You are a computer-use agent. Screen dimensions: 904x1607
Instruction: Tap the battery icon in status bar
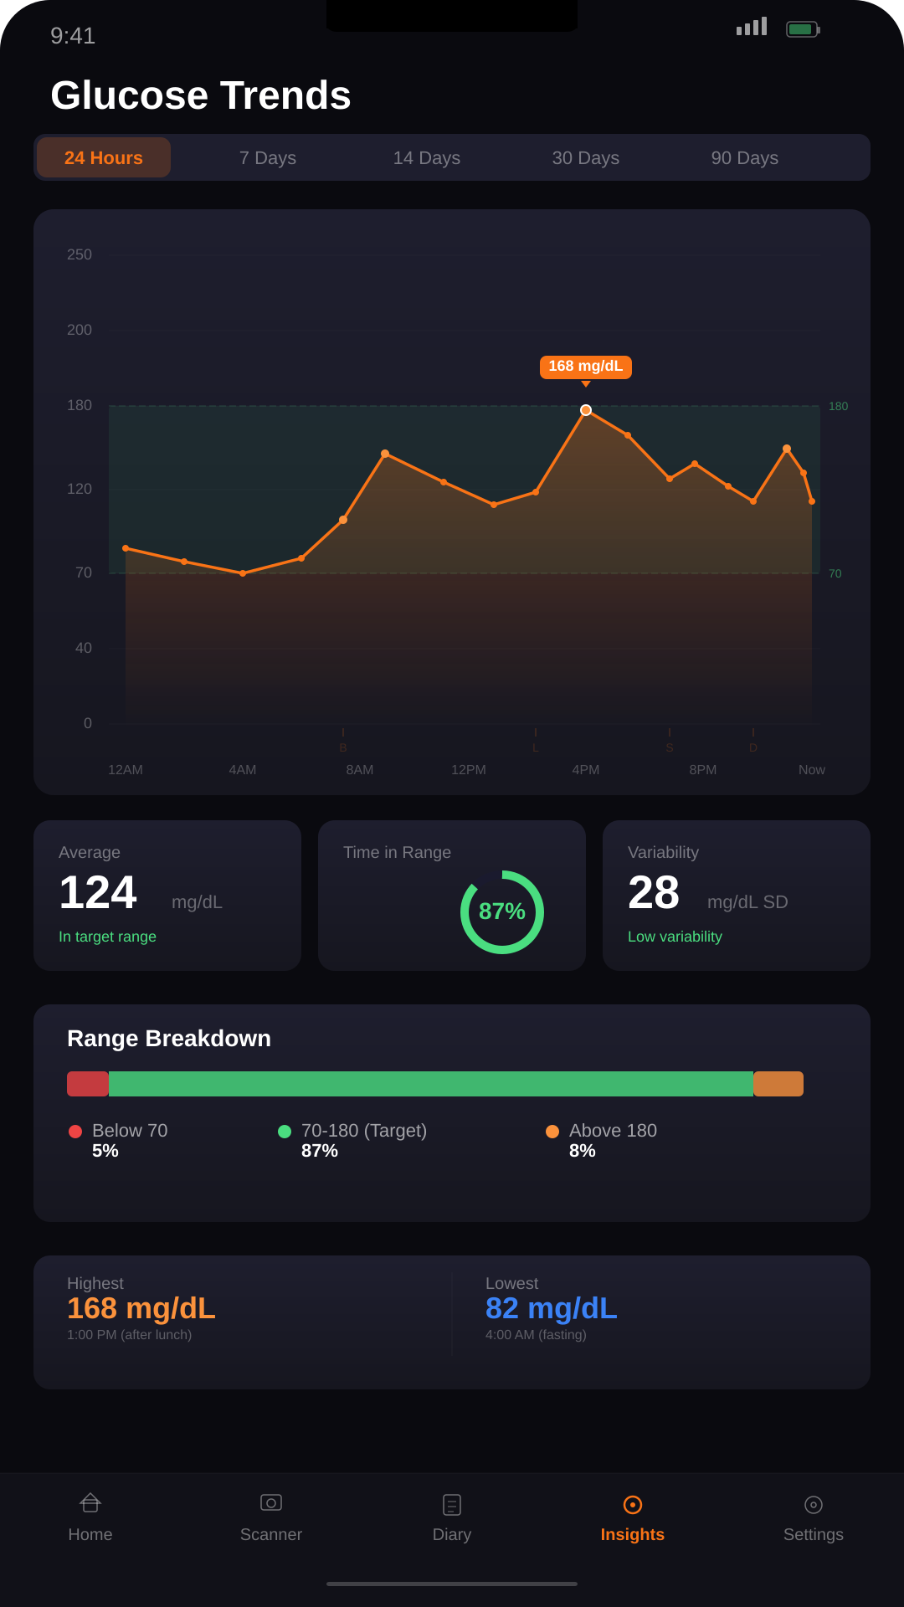pyautogui.click(x=803, y=29)
